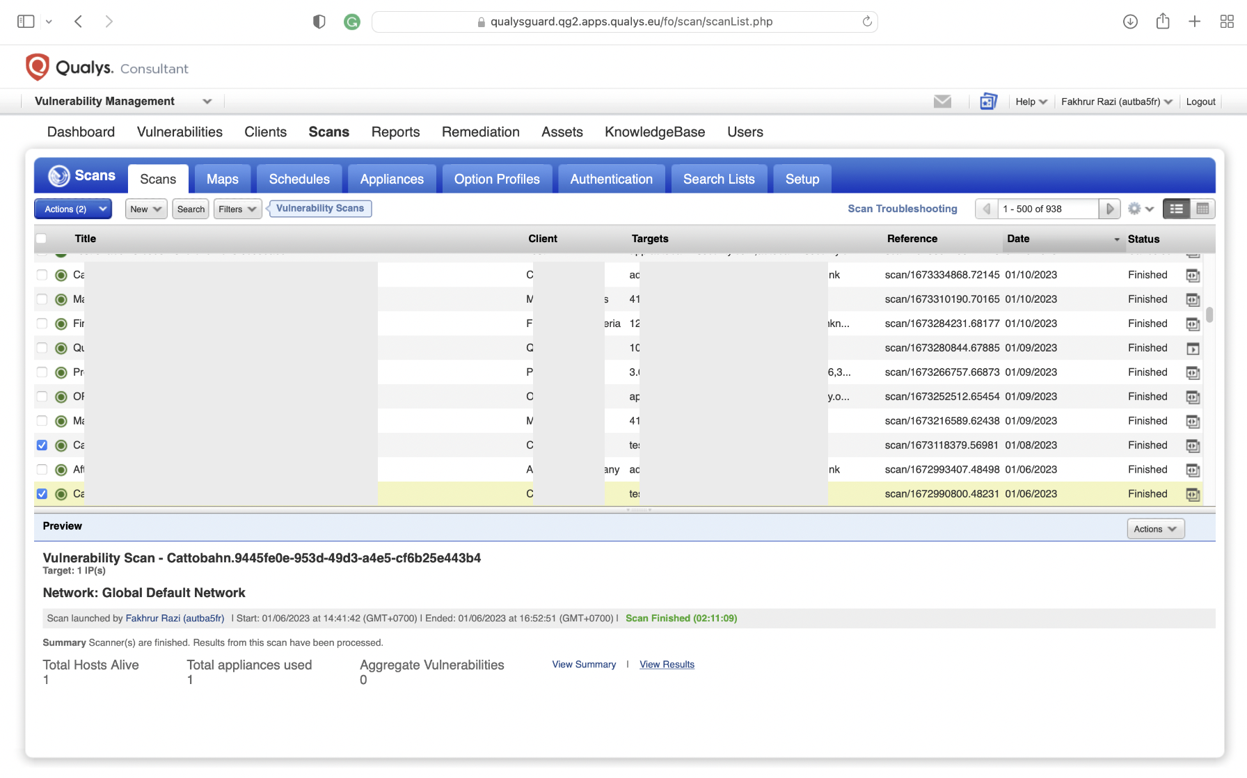Click the scan list vertical scrollbar
The width and height of the screenshot is (1247, 778).
[x=1209, y=315]
